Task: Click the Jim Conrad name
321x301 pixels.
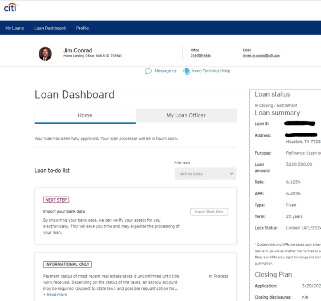Action: [x=77, y=50]
